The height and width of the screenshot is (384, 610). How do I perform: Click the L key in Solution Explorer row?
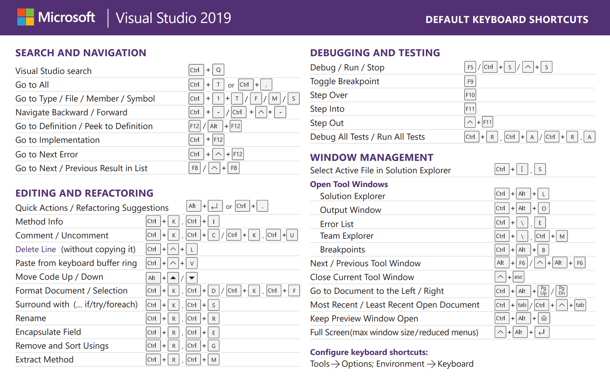coord(543,194)
